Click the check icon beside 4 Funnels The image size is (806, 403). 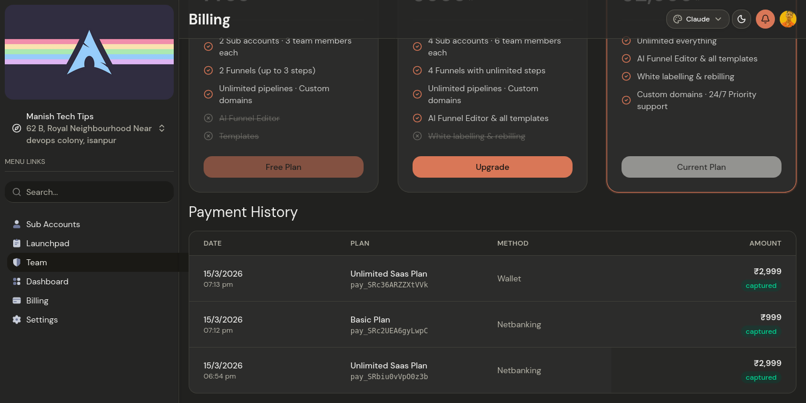417,70
